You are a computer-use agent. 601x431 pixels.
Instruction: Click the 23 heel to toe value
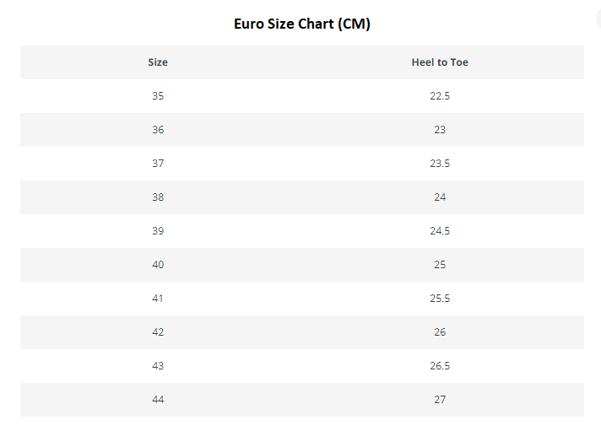440,130
